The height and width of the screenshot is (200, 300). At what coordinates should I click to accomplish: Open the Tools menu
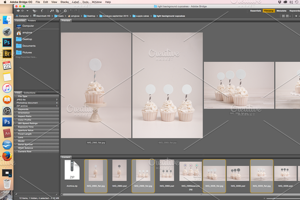coord(85,2)
